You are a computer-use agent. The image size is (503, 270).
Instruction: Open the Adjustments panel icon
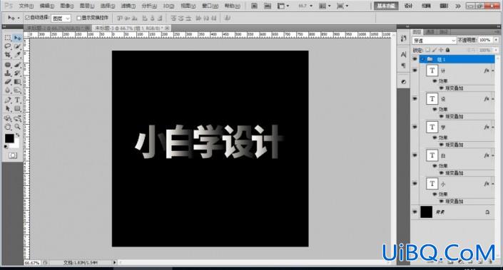click(x=404, y=82)
